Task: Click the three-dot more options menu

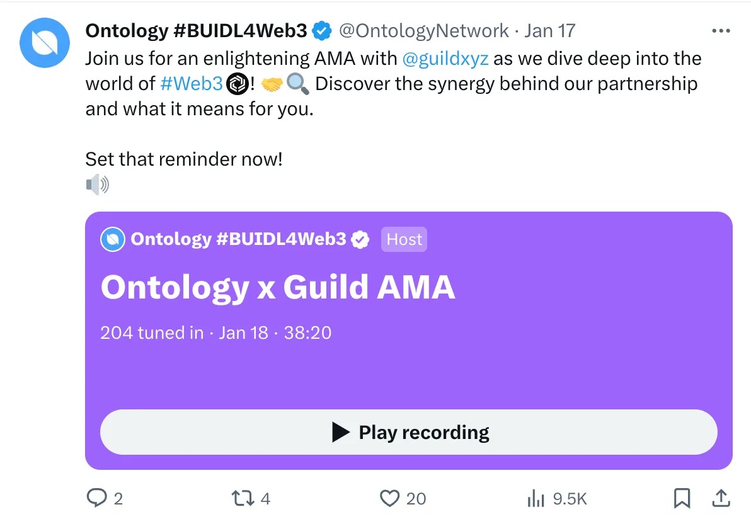Action: pyautogui.click(x=720, y=31)
